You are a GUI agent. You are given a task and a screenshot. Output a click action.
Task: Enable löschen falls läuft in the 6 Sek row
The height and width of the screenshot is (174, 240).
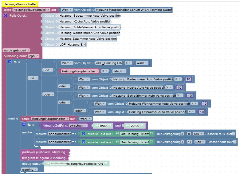click(x=233, y=134)
